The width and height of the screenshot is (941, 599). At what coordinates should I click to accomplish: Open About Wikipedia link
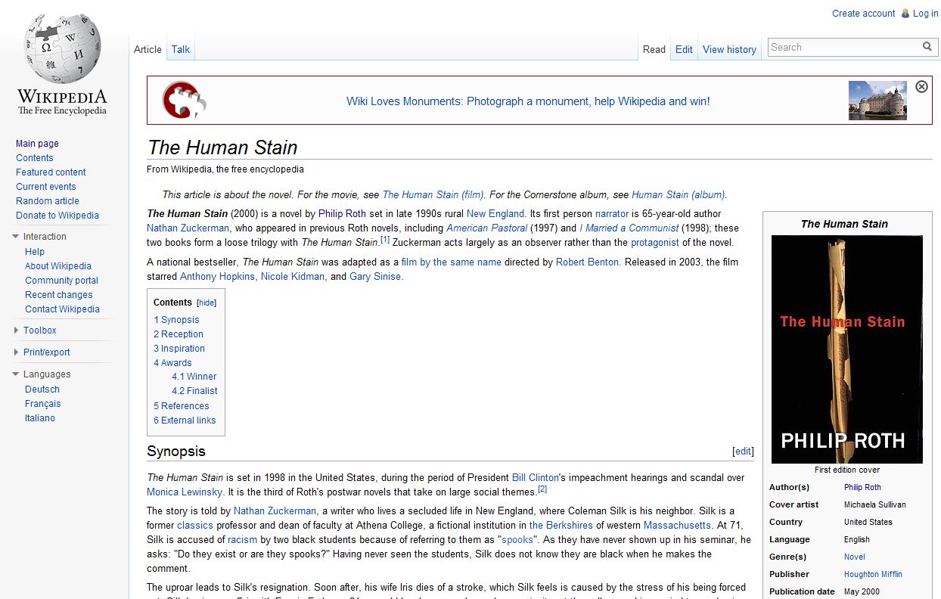[x=58, y=266]
